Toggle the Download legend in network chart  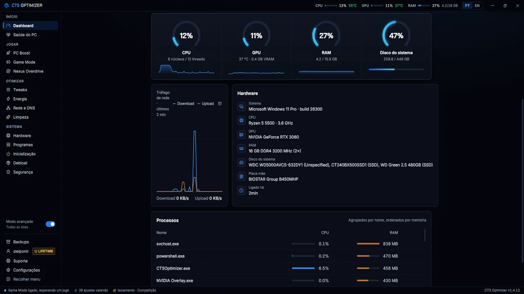pyautogui.click(x=183, y=104)
